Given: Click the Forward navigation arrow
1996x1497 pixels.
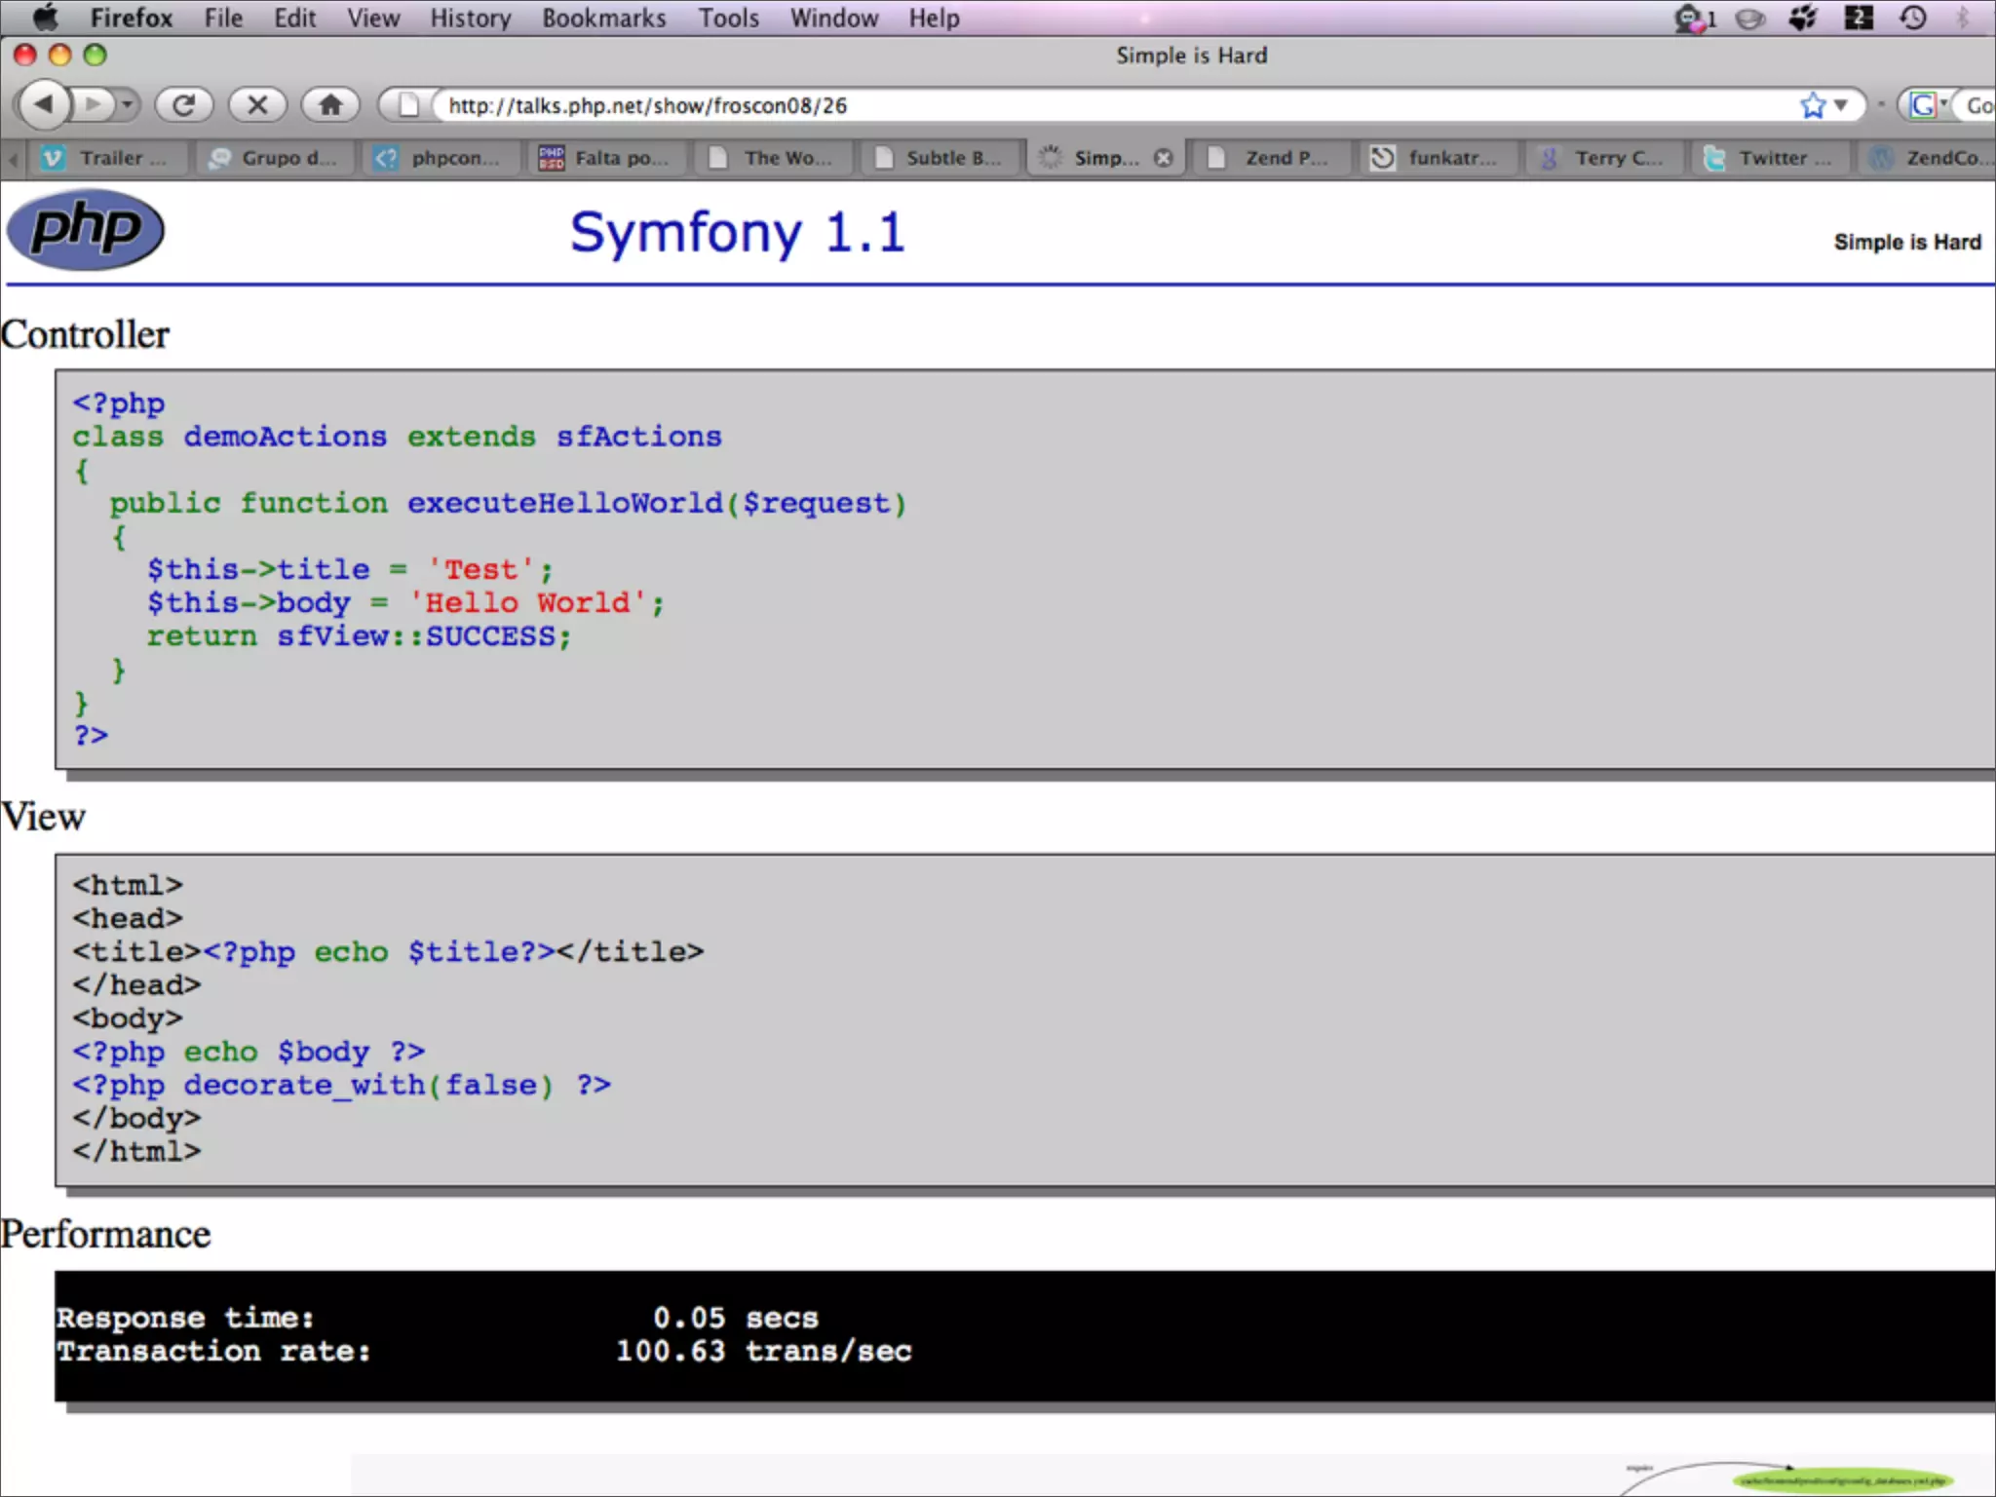Looking at the screenshot, I should (93, 104).
